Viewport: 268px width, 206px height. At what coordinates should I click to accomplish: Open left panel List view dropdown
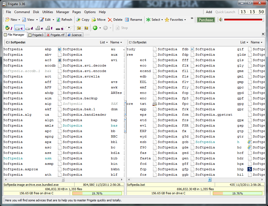coord(104,42)
